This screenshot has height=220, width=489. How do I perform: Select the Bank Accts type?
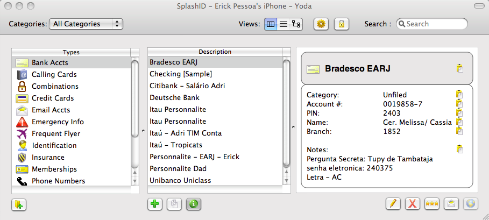tap(71, 62)
